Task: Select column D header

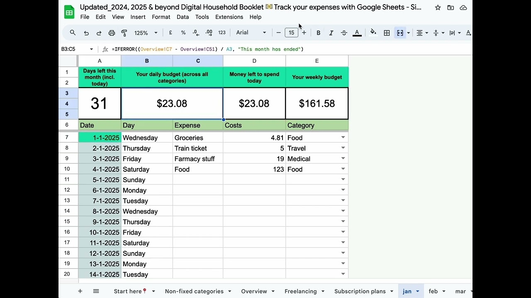Action: click(254, 61)
